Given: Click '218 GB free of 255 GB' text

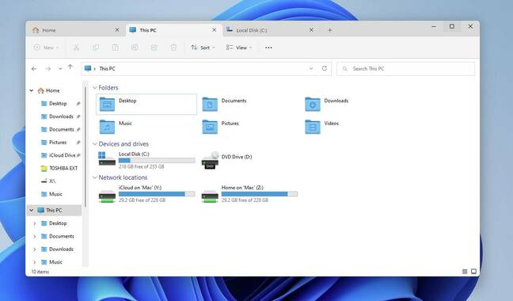Looking at the screenshot, I should click(142, 166).
